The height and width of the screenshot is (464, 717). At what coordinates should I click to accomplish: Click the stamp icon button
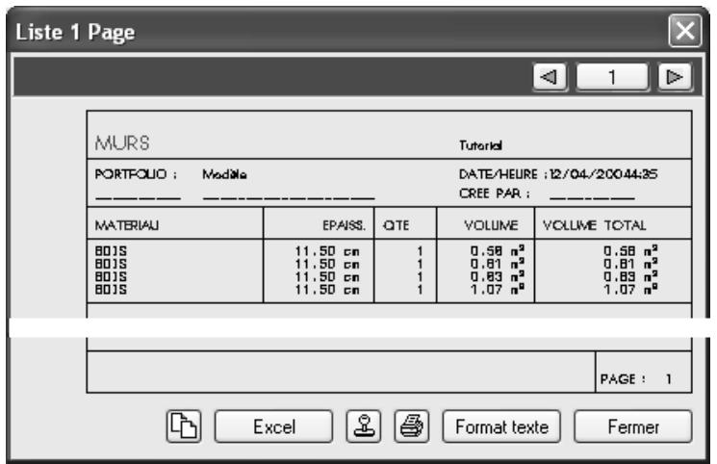click(x=364, y=426)
